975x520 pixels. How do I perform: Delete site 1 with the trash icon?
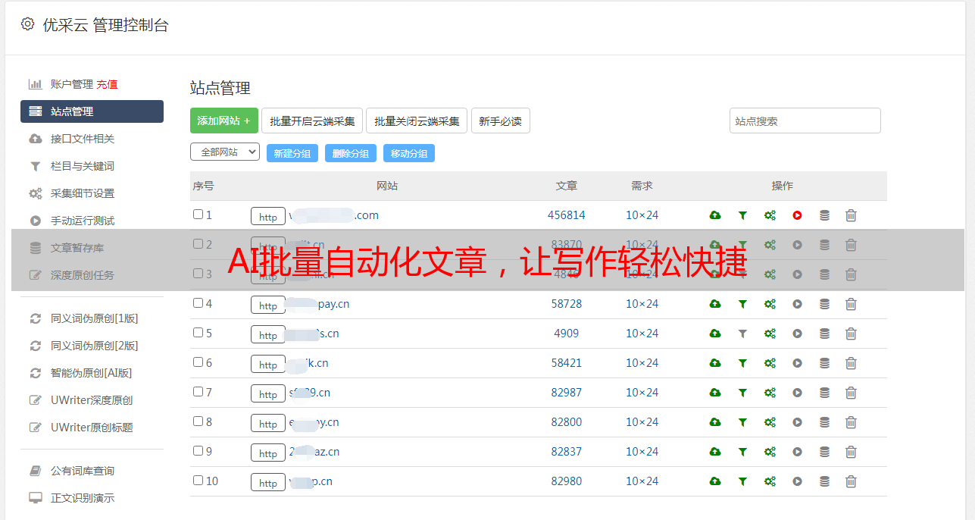point(851,215)
